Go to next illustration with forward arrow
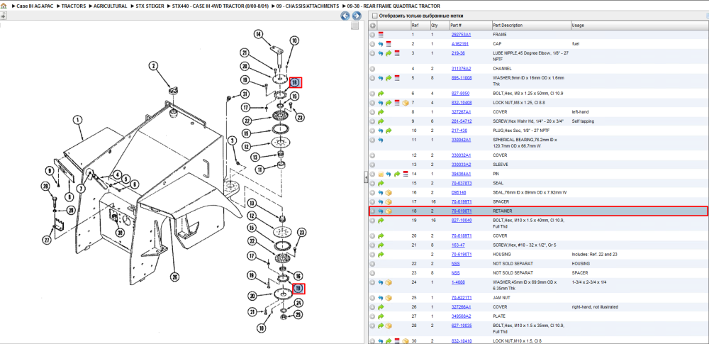709x344 pixels. 357,16
